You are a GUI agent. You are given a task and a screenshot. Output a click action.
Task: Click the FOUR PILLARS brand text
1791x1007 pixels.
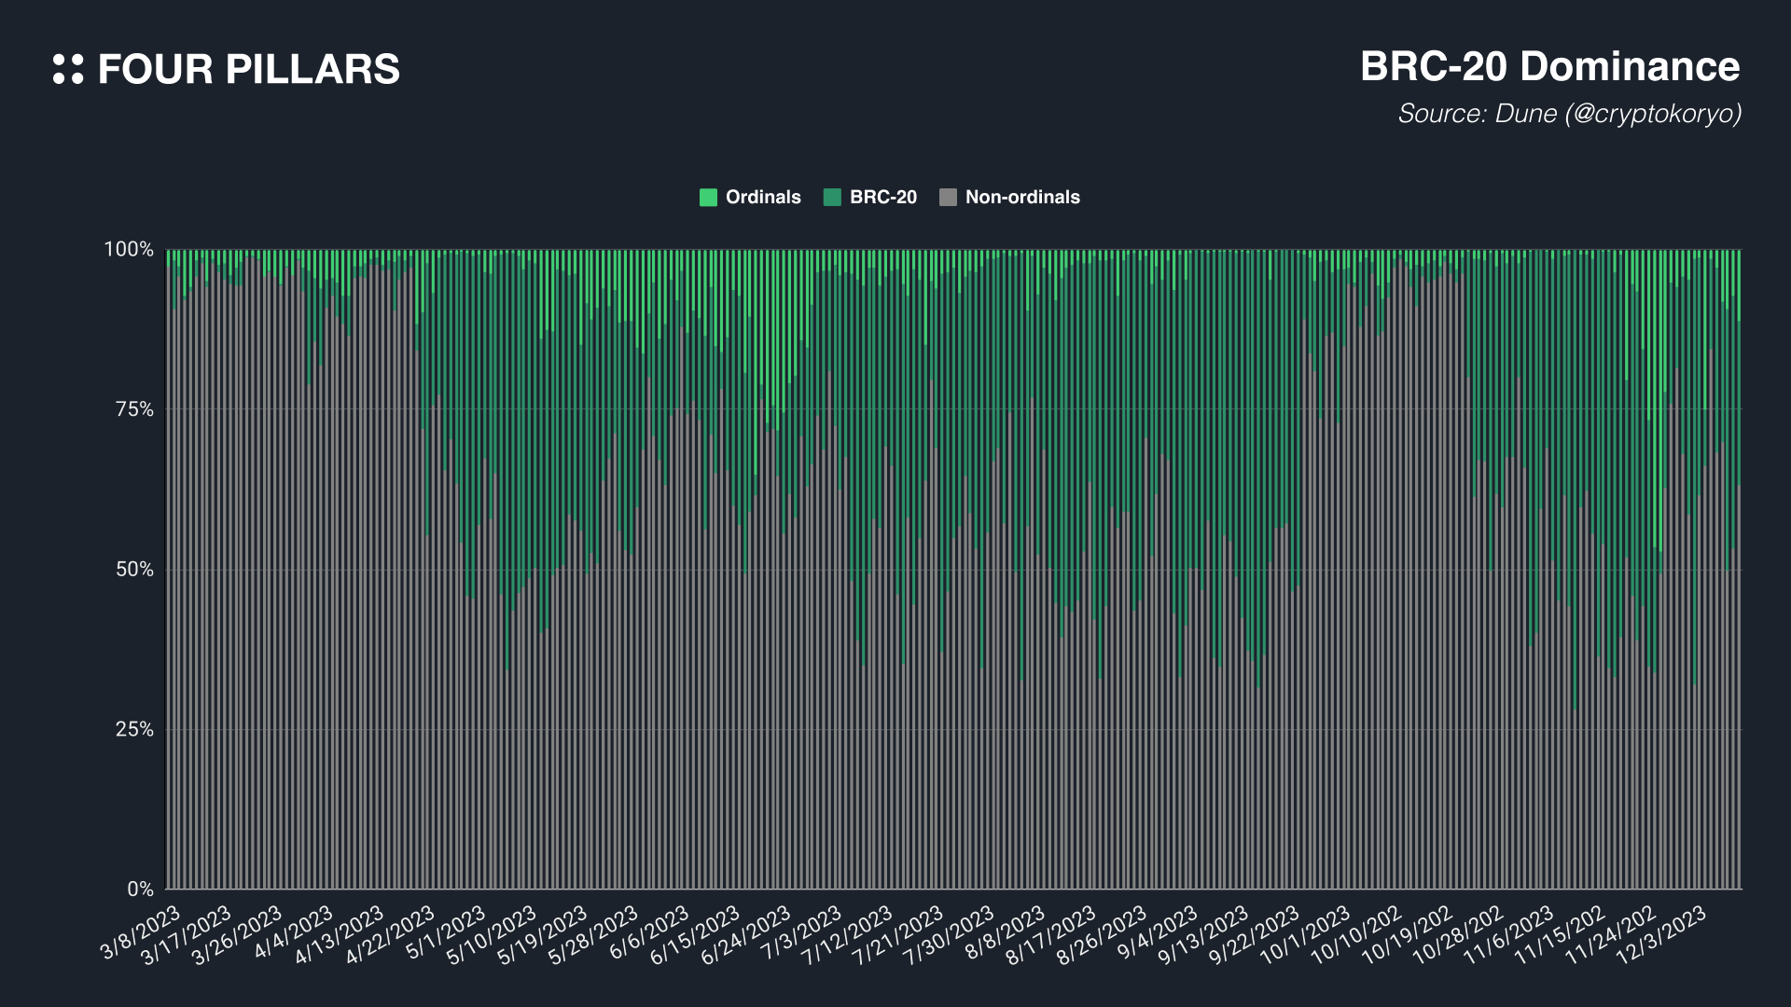coord(248,70)
